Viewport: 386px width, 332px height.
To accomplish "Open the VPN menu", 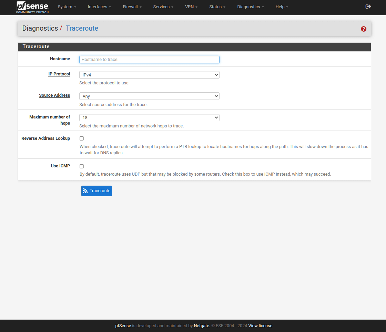I will pyautogui.click(x=191, y=7).
